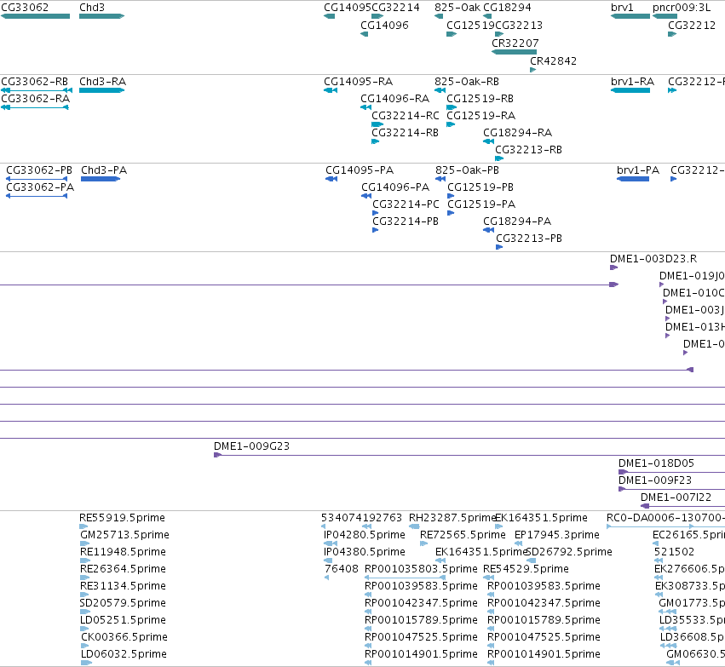Open the pncr009:3L gene label

(682, 8)
